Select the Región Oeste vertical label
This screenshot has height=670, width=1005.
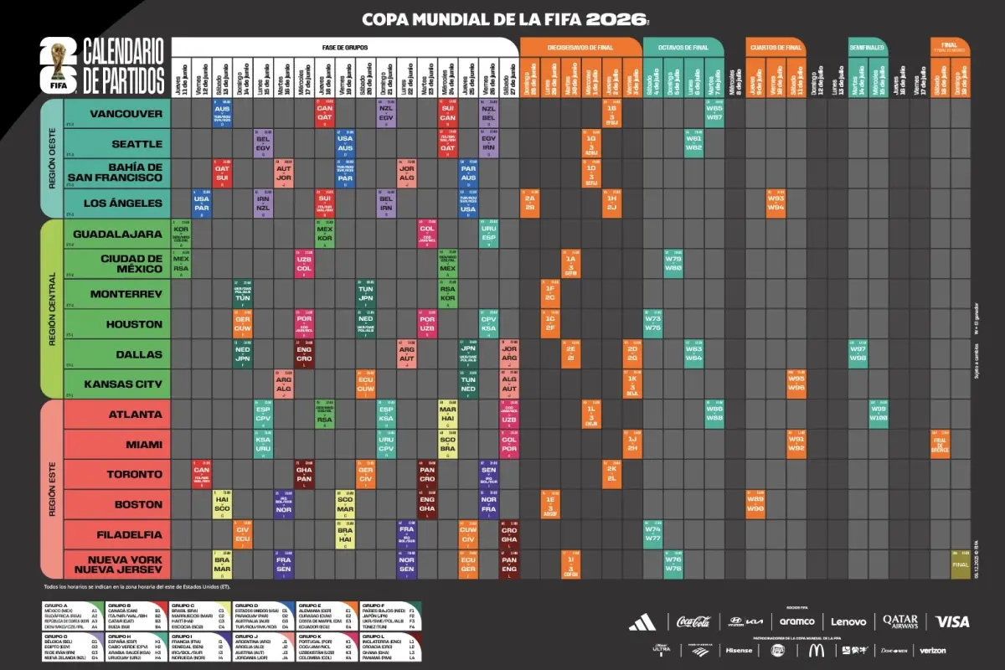[51, 158]
